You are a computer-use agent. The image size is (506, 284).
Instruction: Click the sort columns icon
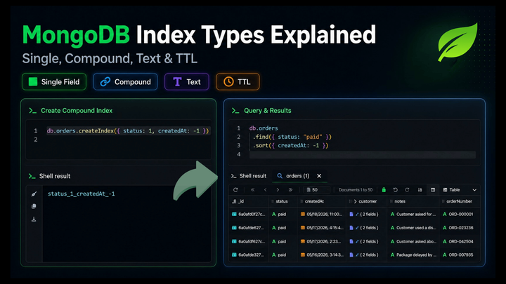pyautogui.click(x=420, y=190)
